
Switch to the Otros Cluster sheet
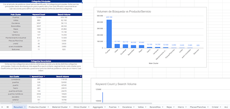point(80,107)
